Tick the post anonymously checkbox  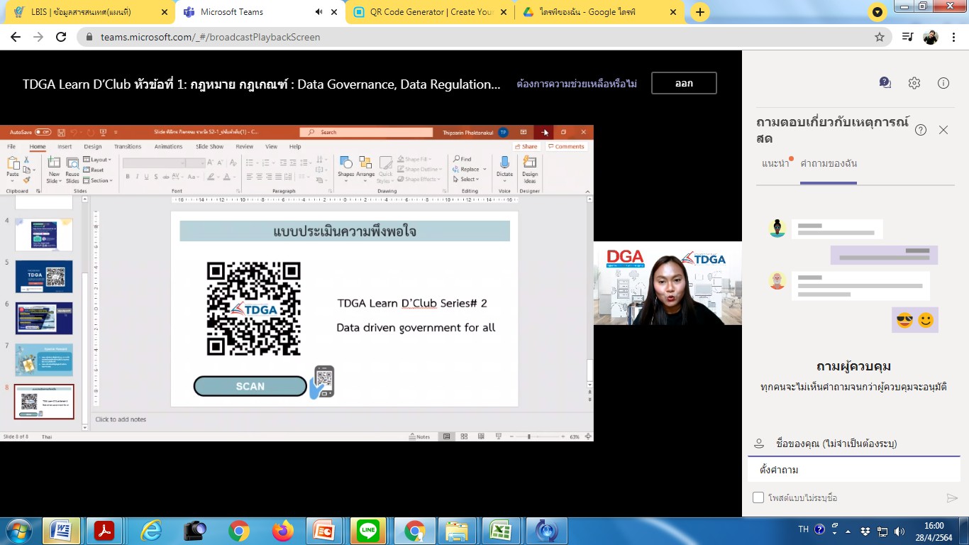tap(758, 497)
